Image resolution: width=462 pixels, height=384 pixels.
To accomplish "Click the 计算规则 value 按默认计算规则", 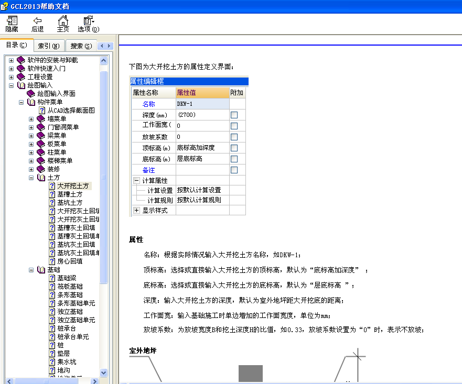I will (202, 201).
